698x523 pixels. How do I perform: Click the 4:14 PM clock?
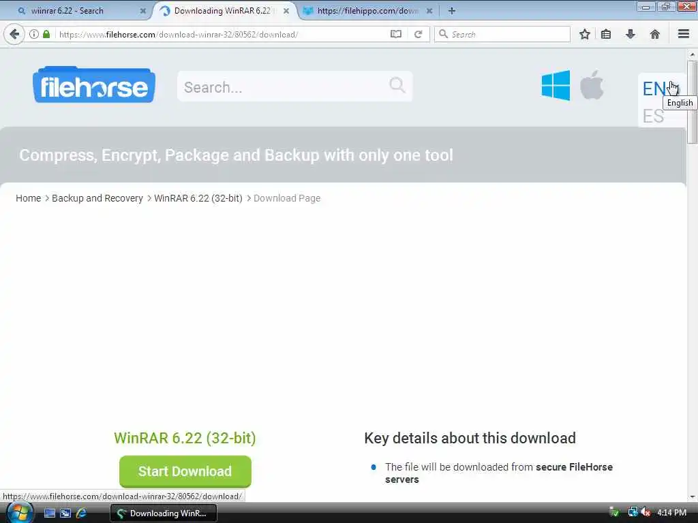[671, 513]
